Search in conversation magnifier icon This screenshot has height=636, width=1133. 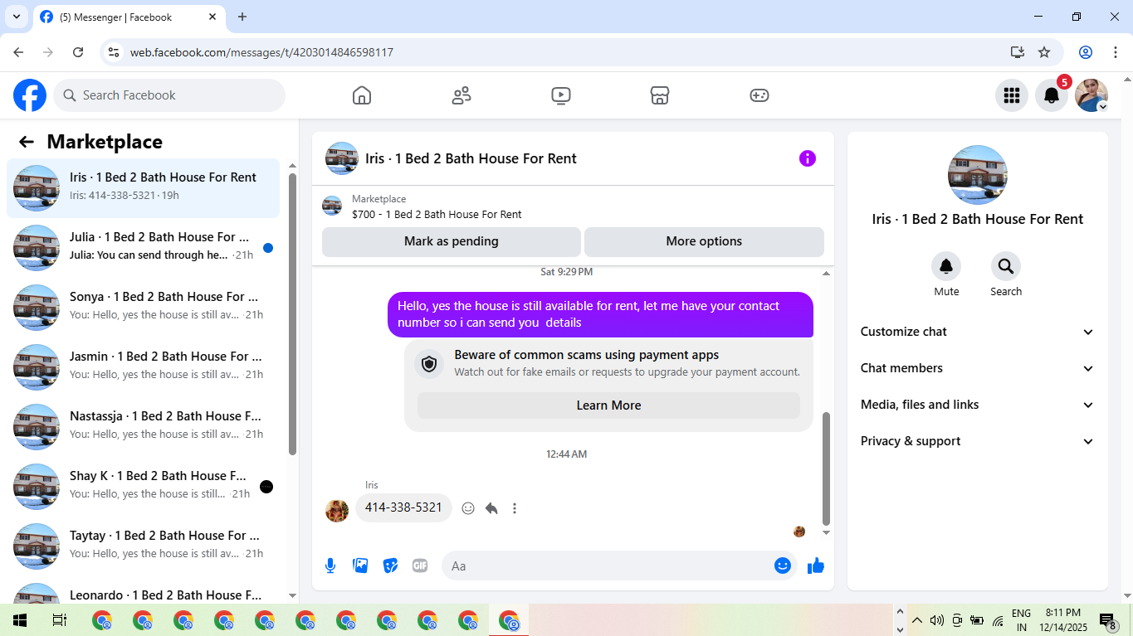(x=1006, y=266)
